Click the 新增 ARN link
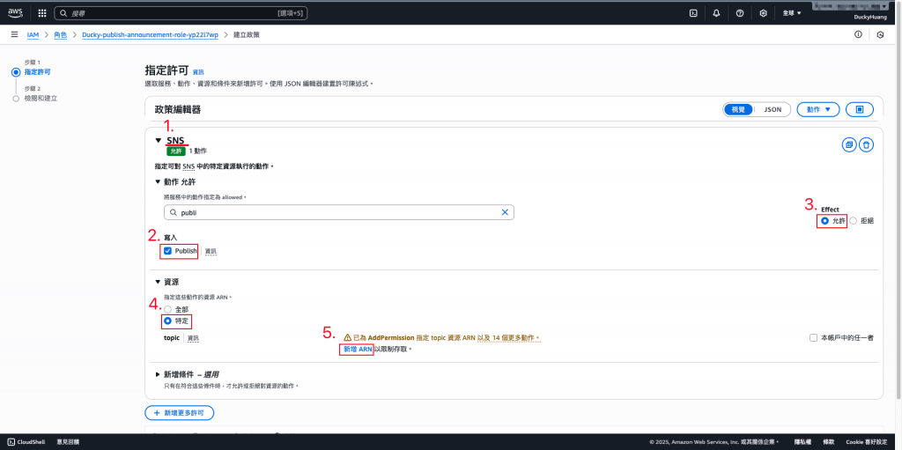Screen dimensions: 902x450 click(358, 350)
